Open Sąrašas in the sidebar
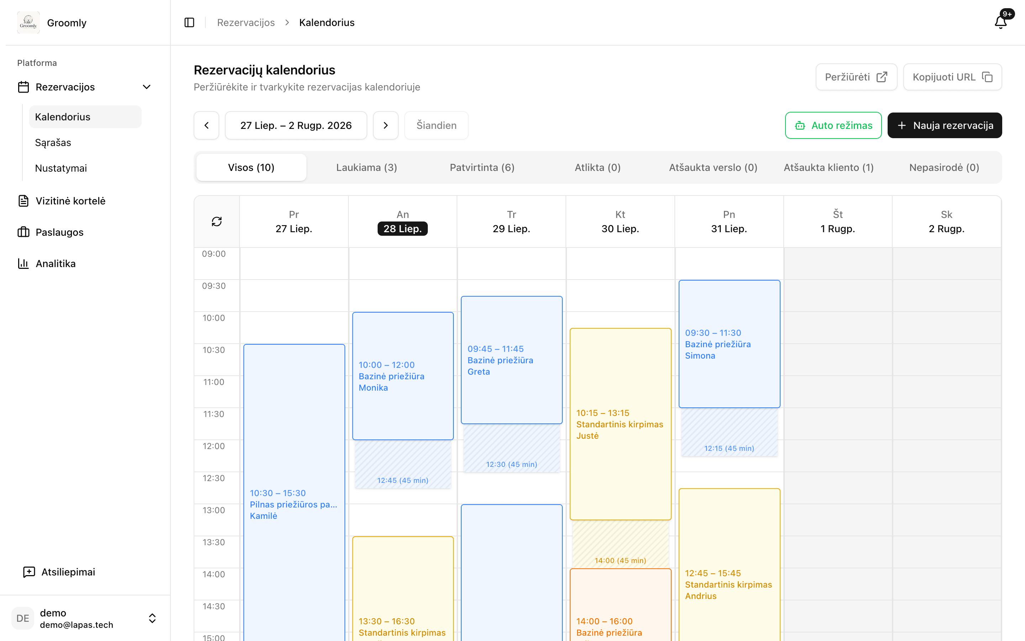The height and width of the screenshot is (641, 1025). tap(85, 142)
